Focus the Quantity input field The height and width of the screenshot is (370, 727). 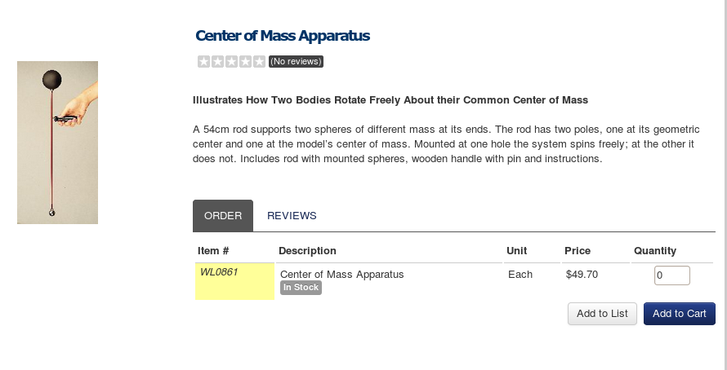click(x=671, y=275)
